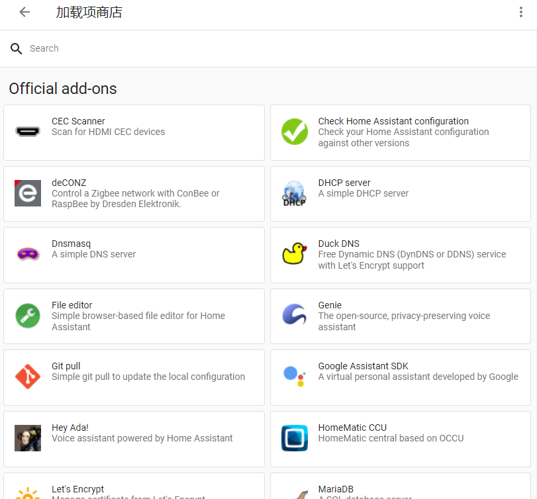Viewport: 537px width, 499px height.
Task: Open the Genie add-on title
Action: pos(330,305)
